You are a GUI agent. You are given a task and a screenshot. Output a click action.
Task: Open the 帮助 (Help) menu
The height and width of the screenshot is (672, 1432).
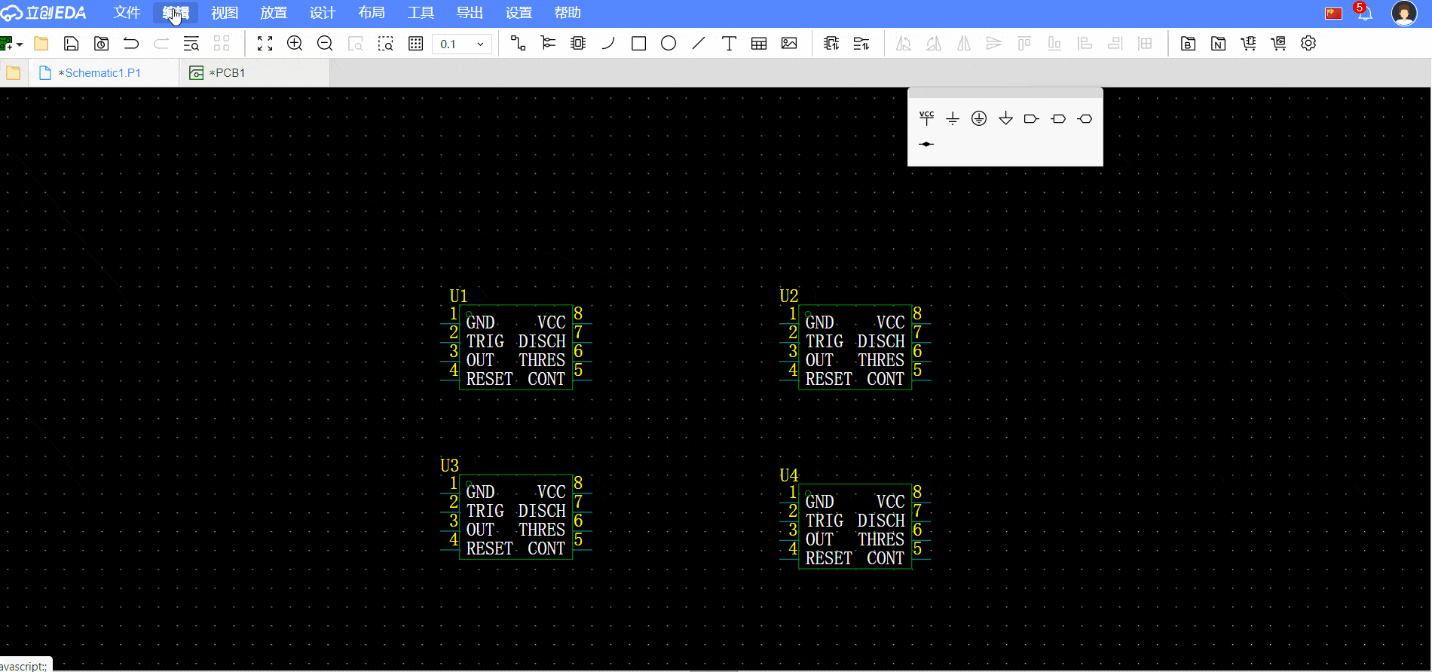[568, 13]
